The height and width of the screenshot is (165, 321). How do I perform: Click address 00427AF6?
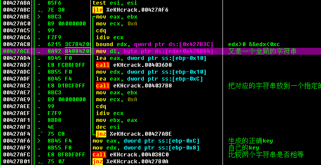(16, 141)
